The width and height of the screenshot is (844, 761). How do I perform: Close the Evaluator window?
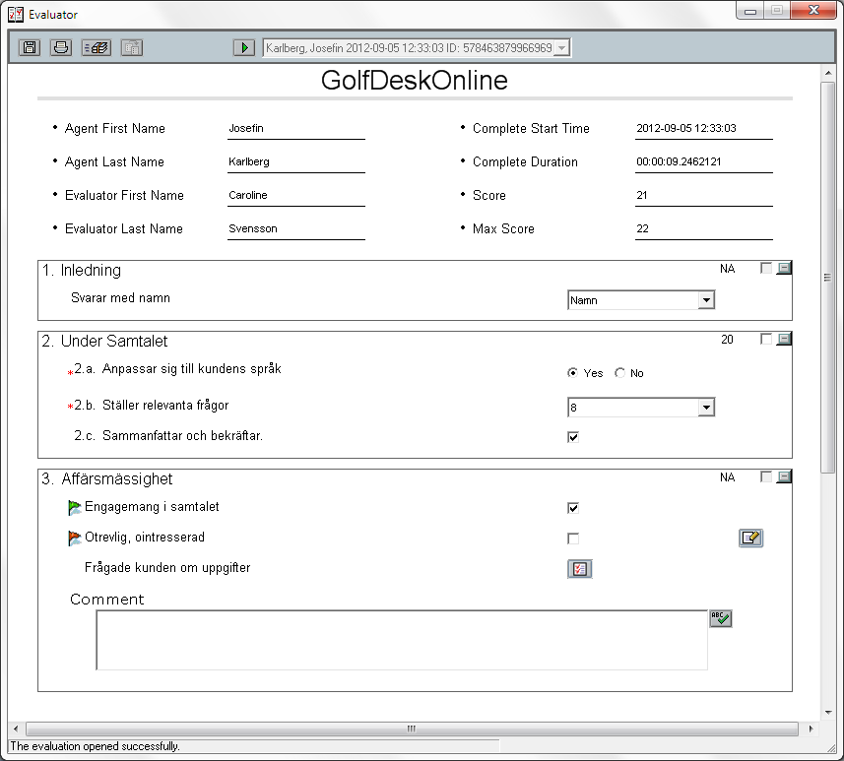coord(813,10)
